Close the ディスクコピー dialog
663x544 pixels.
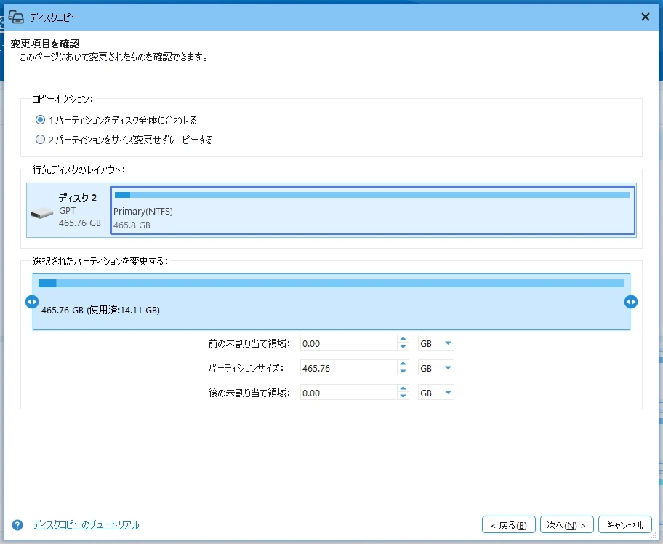pos(646,17)
